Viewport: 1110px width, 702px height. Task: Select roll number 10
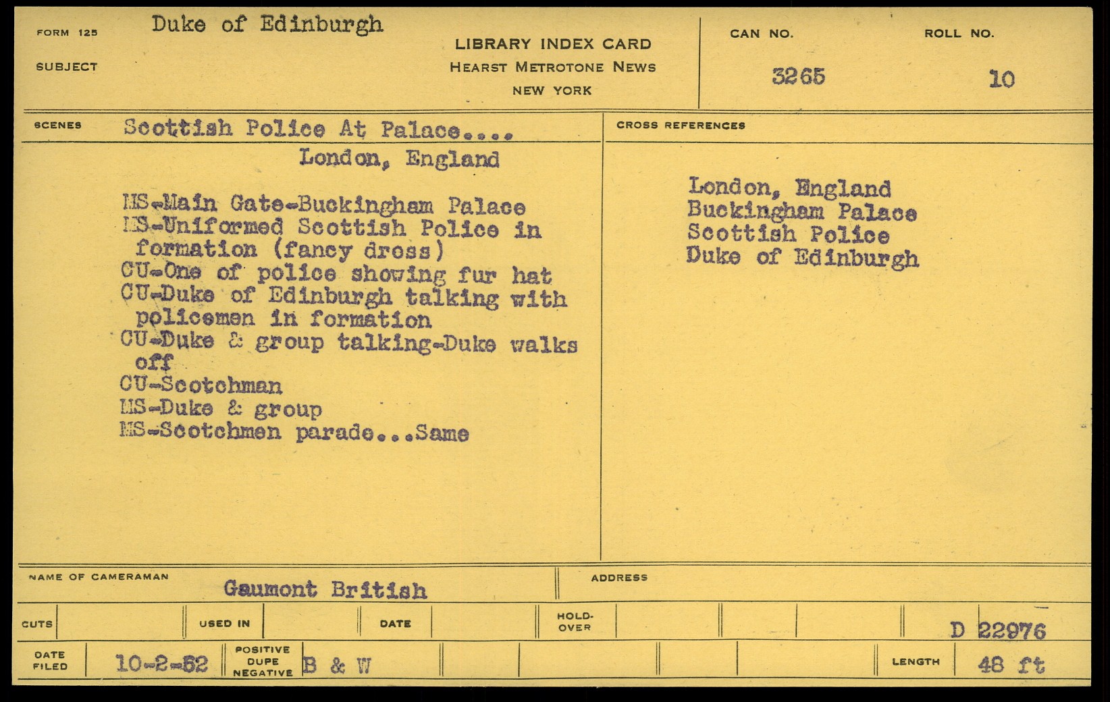pyautogui.click(x=1001, y=80)
